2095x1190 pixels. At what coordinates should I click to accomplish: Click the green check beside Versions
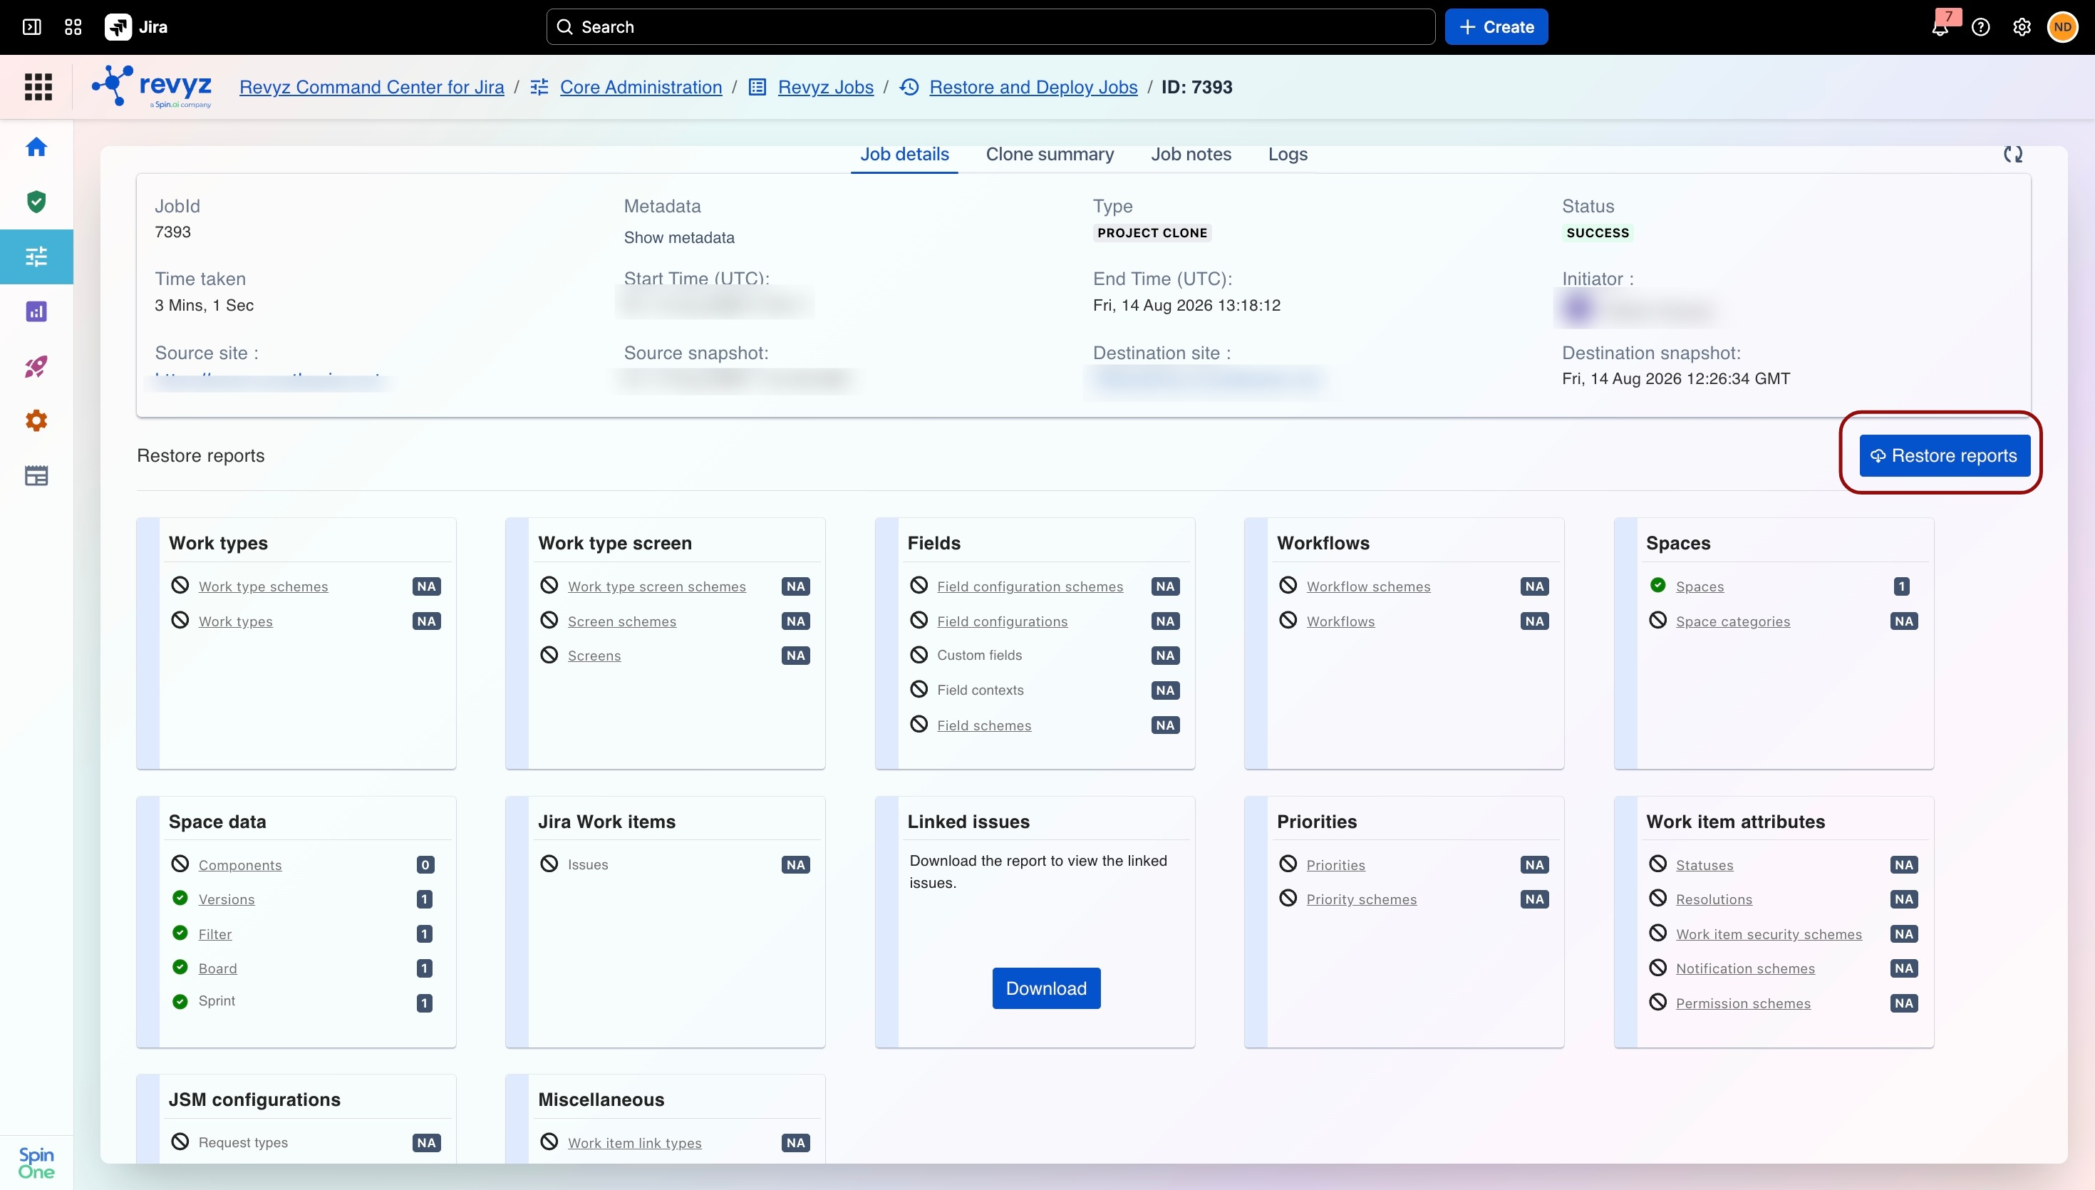click(180, 899)
